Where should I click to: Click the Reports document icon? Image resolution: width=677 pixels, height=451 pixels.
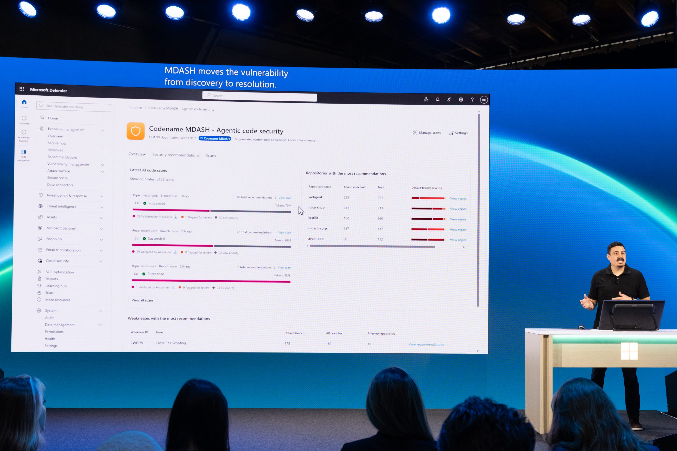pos(39,278)
